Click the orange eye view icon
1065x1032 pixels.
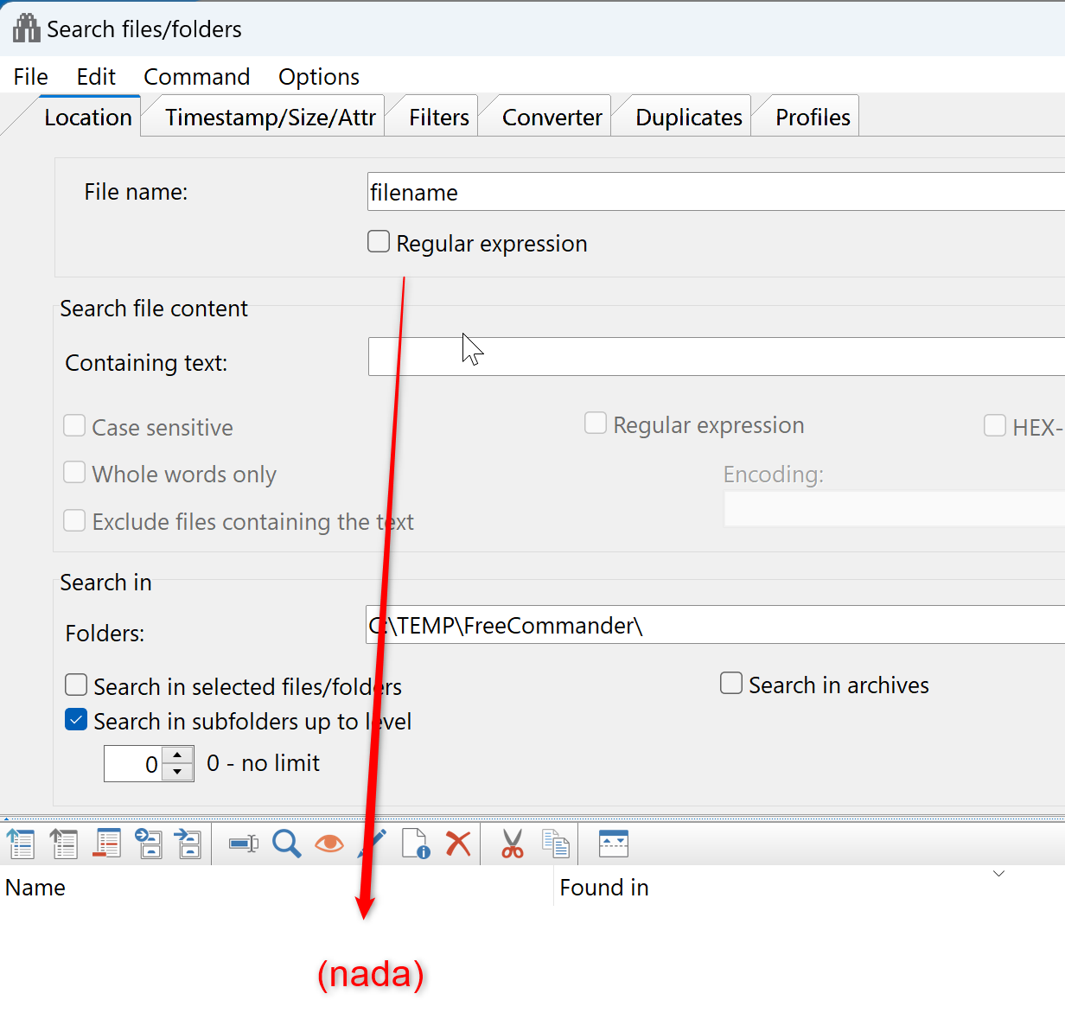point(329,843)
